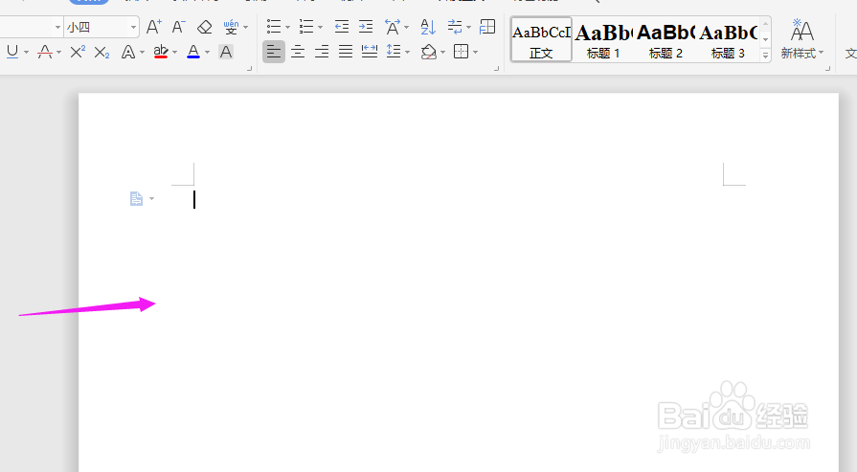Click the increase indent icon

(366, 26)
